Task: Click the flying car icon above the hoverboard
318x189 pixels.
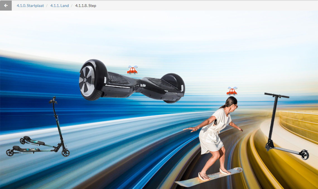Action: [132, 70]
